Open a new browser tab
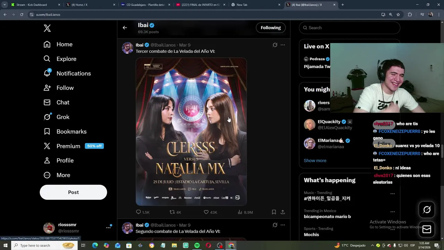444x250 pixels. 343,5
